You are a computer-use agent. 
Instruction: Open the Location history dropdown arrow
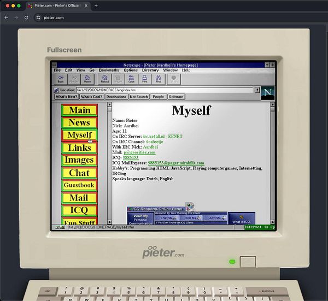pos(257,90)
